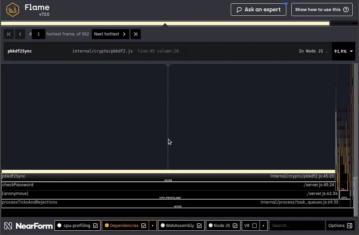This screenshot has width=359, height=235.
Task: Jump to the first hottest frame icon
Action: pyautogui.click(x=9, y=34)
